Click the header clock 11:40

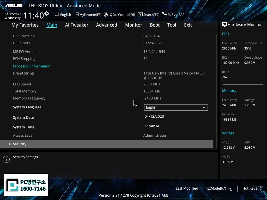[x=34, y=15]
